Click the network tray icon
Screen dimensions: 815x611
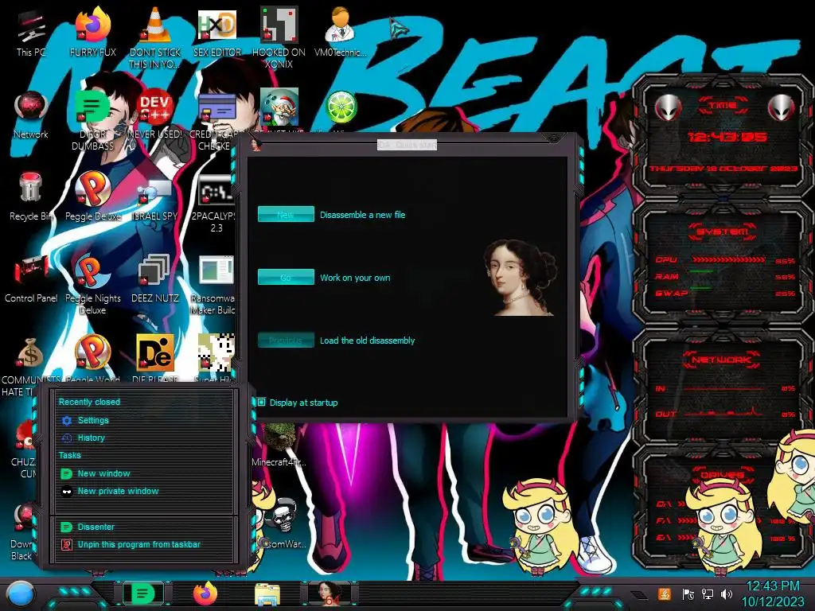(x=707, y=593)
